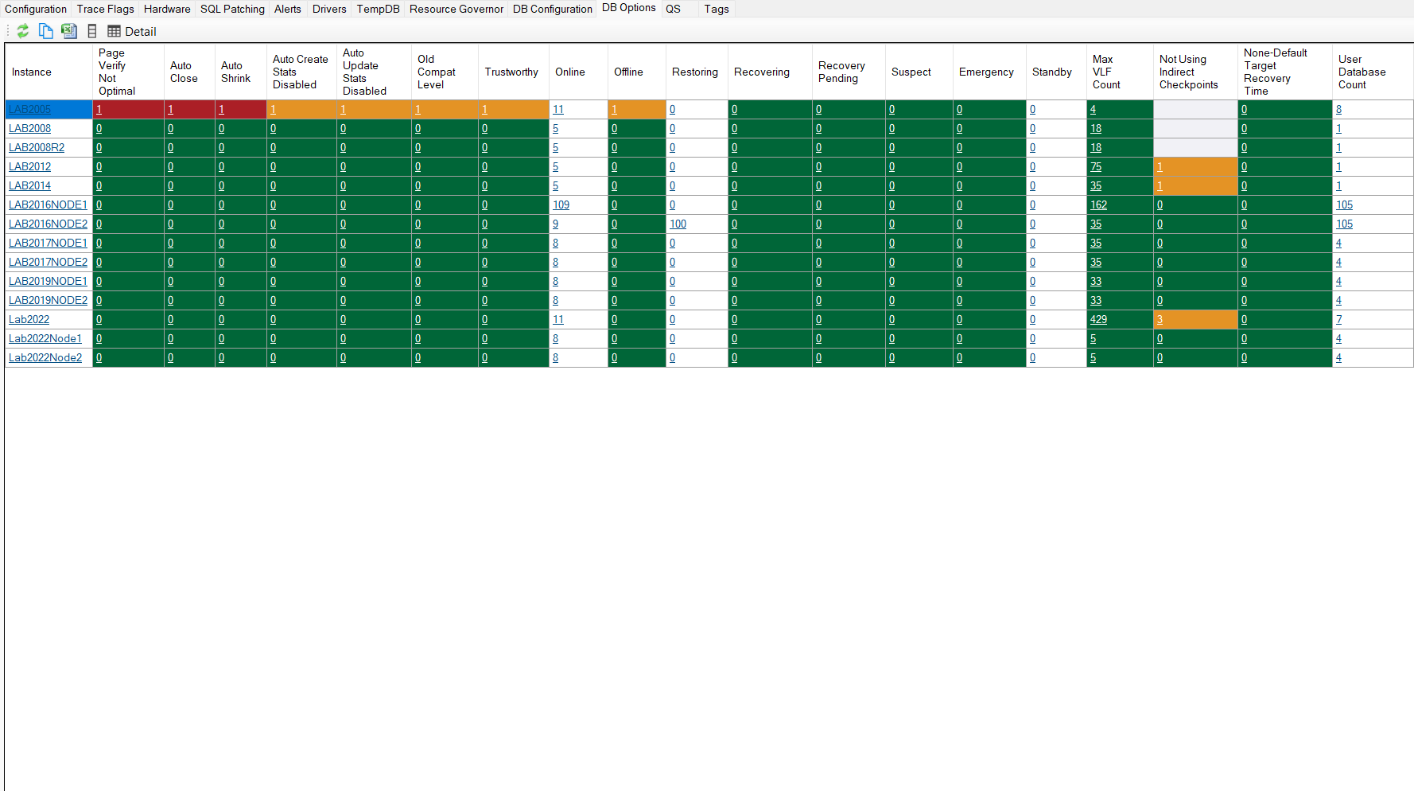
Task: Open the DB Configuration tab
Action: click(x=553, y=9)
